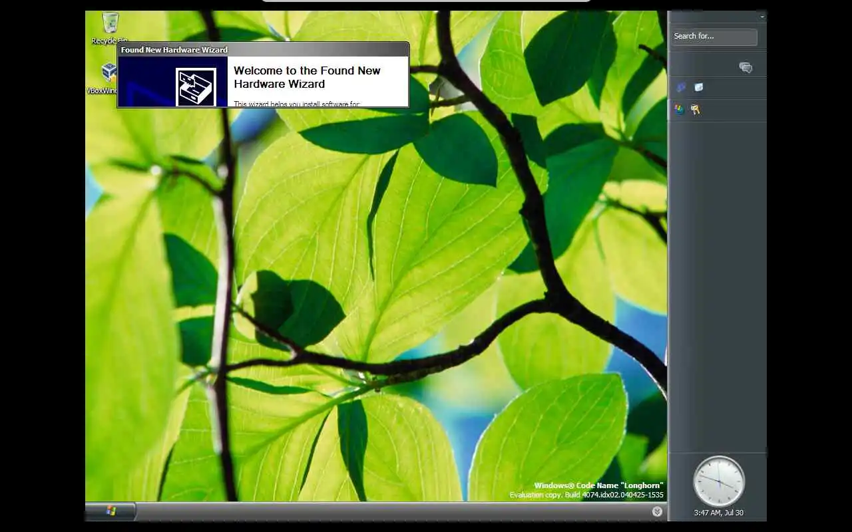Click inside the sidebar Search for field
The width and height of the screenshot is (852, 532).
[x=714, y=37]
